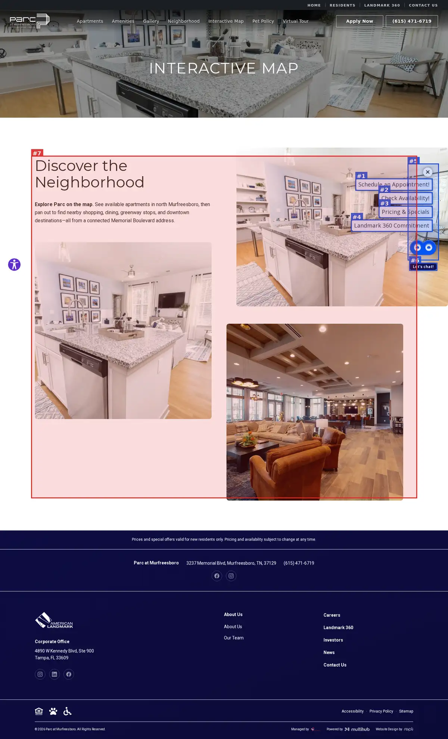Close the chat quick-links popup

(428, 172)
